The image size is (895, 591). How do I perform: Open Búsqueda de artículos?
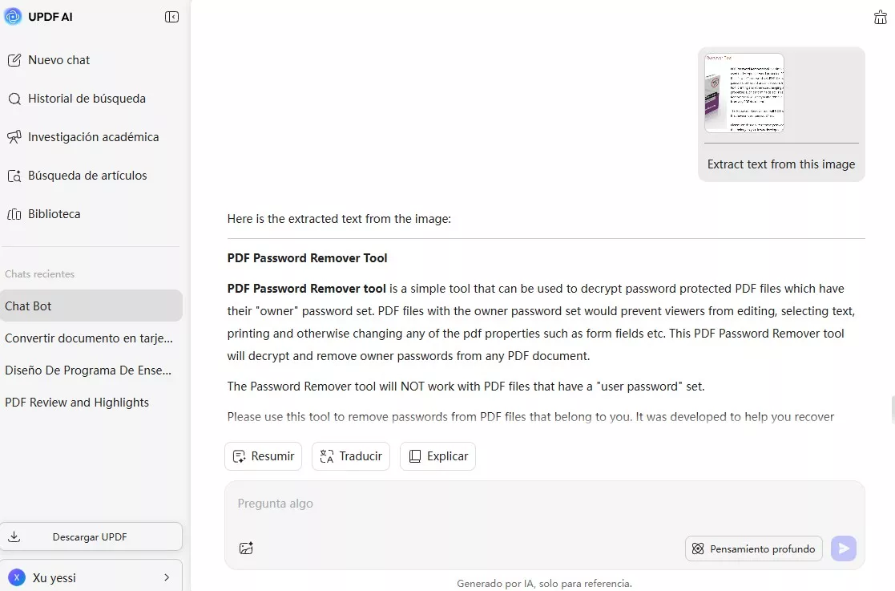click(x=87, y=176)
